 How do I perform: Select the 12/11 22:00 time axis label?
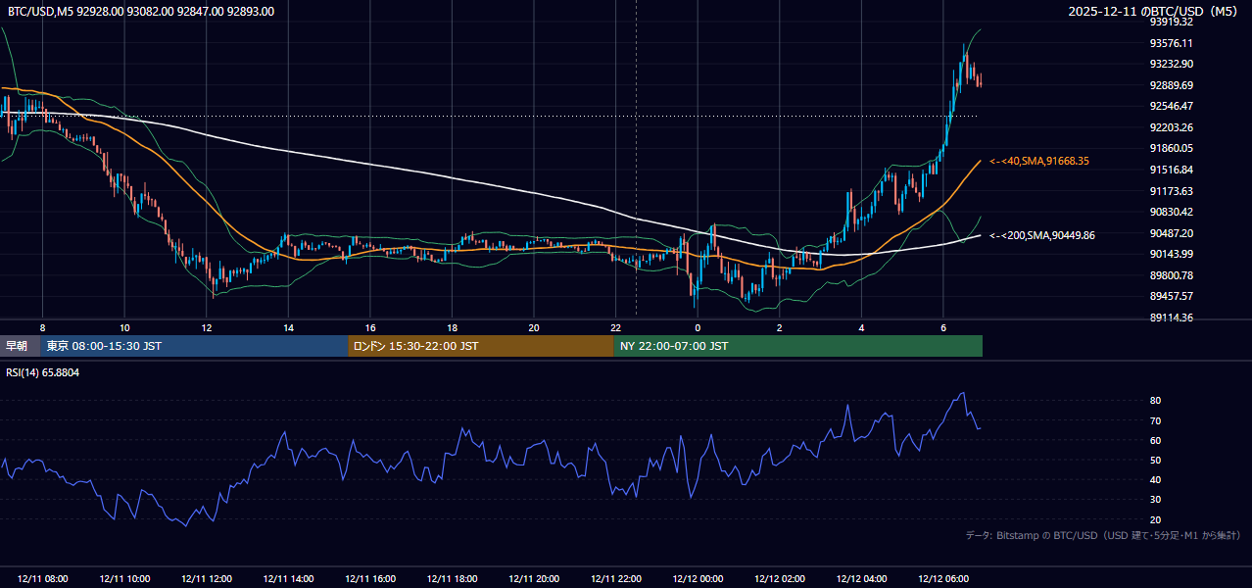(616, 579)
